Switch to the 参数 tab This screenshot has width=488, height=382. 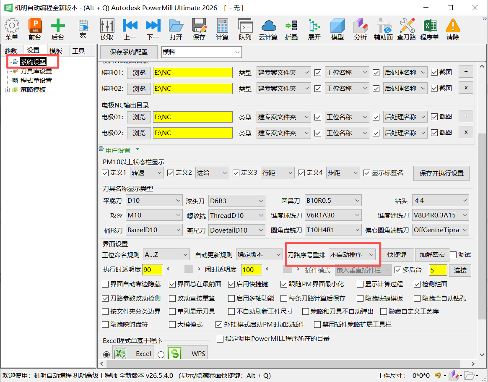(11, 51)
